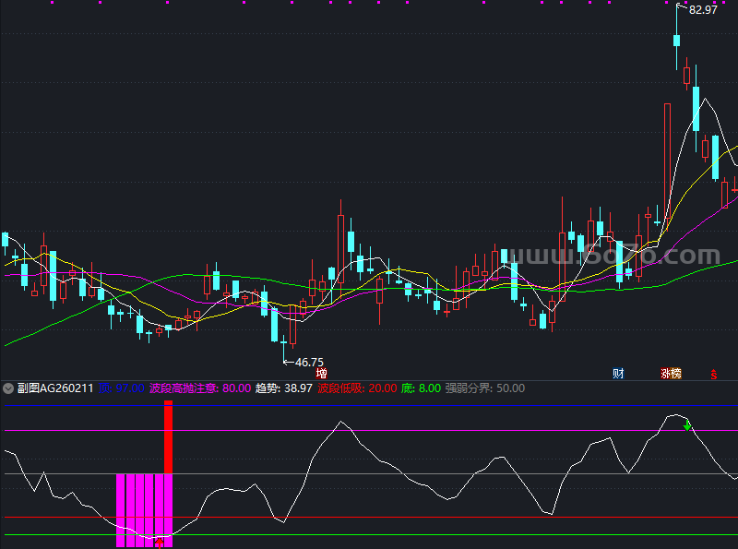This screenshot has height=549, width=738.
Task: Click the 82.97 high price label
Action: [x=702, y=10]
